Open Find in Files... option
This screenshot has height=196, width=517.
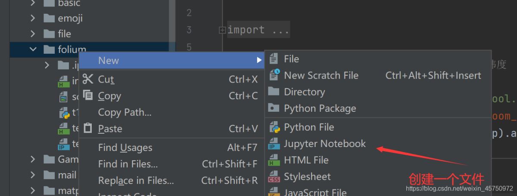[128, 164]
